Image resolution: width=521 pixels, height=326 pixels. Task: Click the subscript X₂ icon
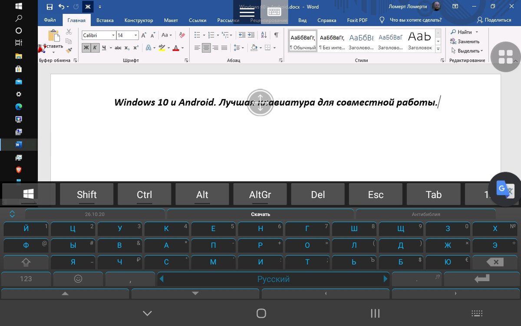click(126, 47)
